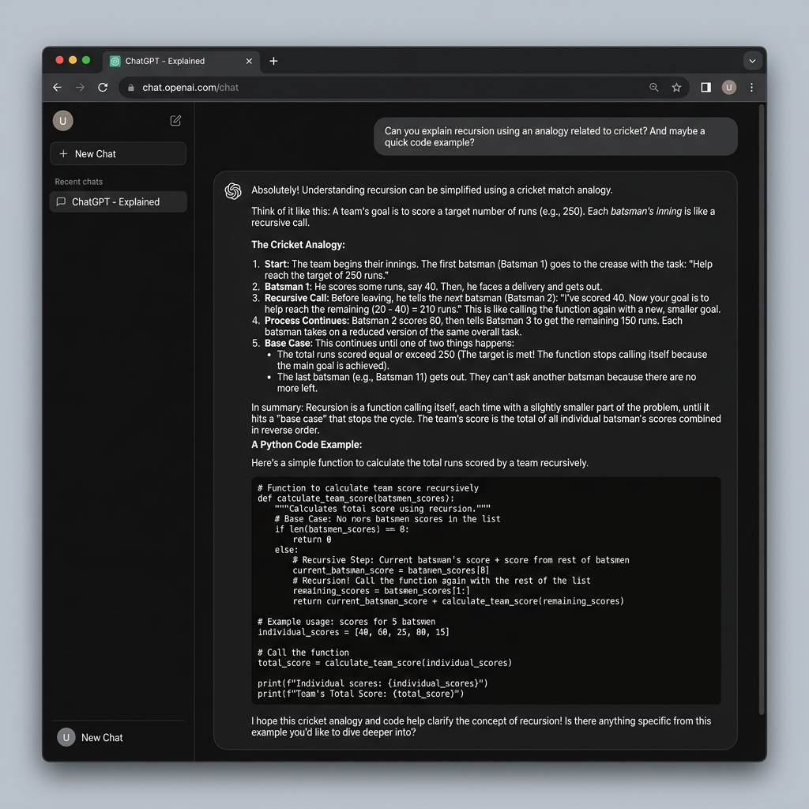Image resolution: width=809 pixels, height=809 pixels.
Task: Open the zoom magnifier icon in address bar
Action: click(653, 87)
